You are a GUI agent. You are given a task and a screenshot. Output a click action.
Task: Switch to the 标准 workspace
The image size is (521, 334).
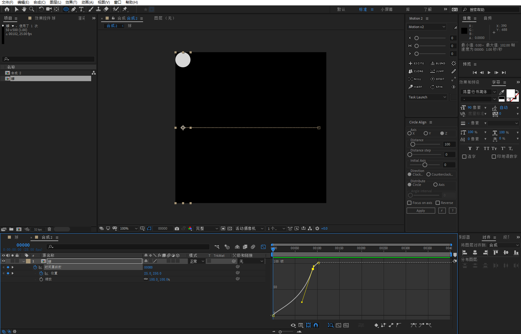[363, 10]
